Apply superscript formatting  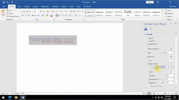pos(39,16)
